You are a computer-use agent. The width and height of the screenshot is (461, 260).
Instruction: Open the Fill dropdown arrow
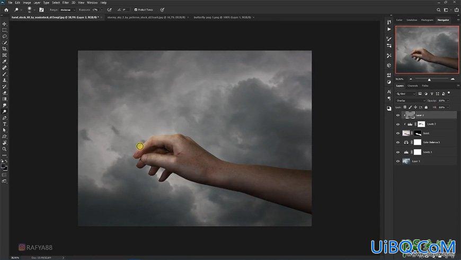(x=448, y=107)
